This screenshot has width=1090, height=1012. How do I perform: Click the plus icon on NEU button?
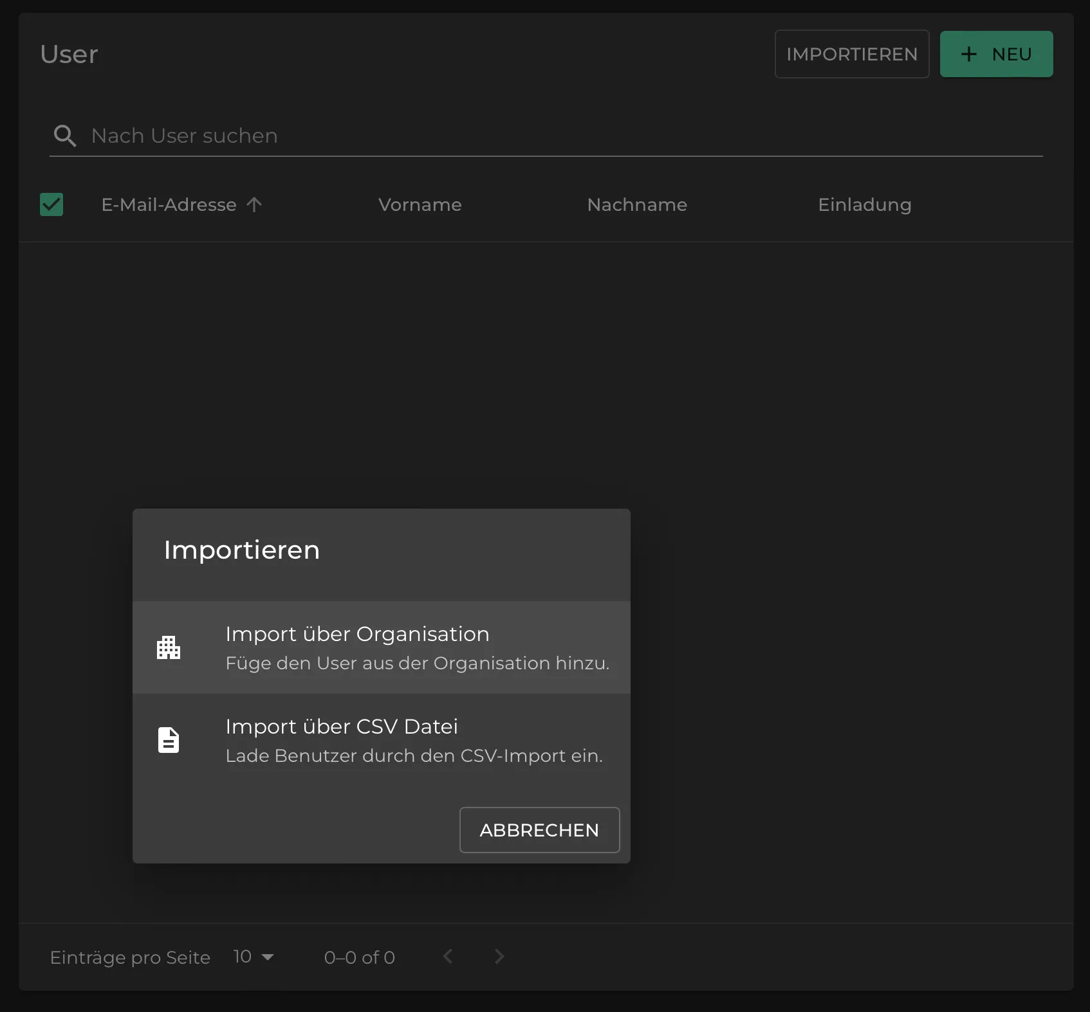click(968, 54)
